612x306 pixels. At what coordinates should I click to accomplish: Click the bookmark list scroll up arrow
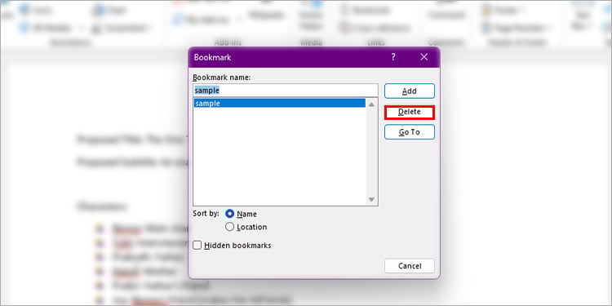tap(371, 104)
